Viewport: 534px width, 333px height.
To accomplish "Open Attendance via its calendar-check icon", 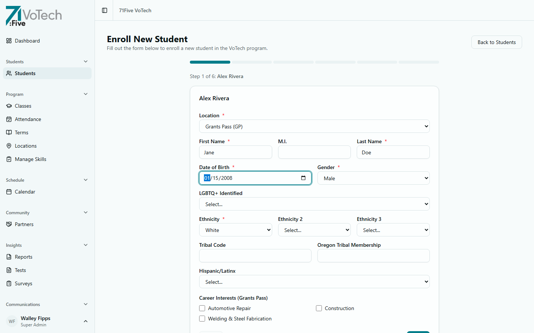I will coord(9,119).
